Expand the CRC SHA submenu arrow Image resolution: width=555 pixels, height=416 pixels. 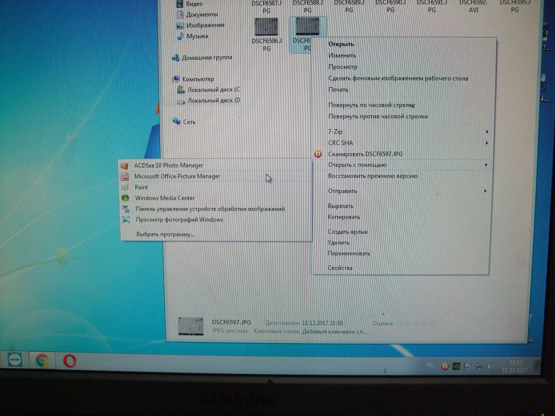point(487,143)
